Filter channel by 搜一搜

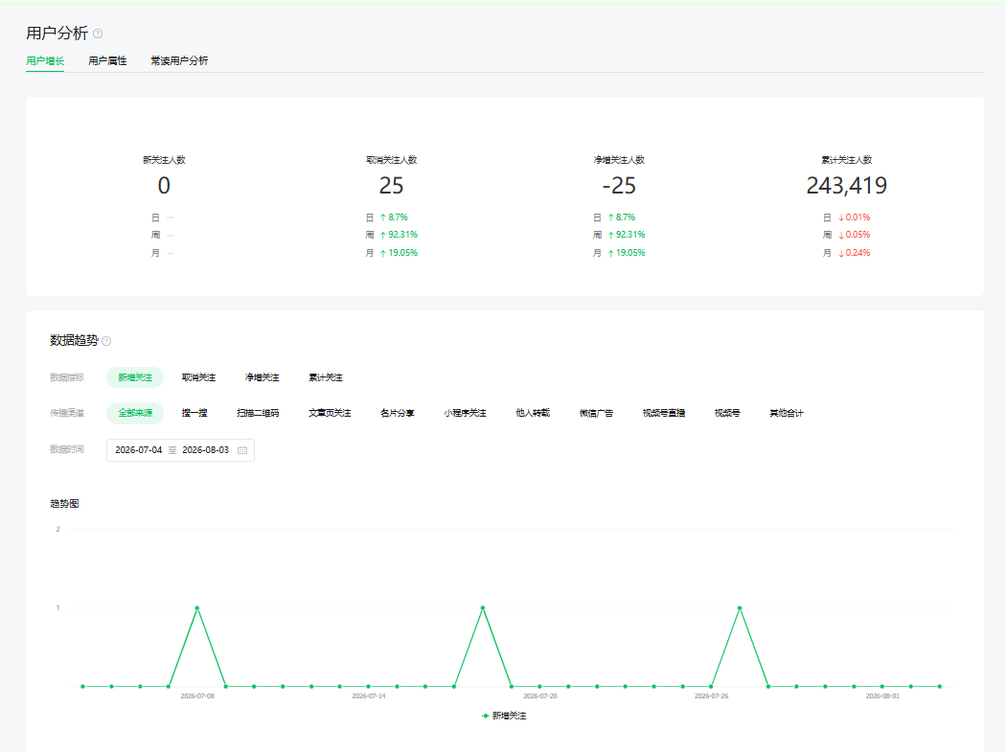194,413
